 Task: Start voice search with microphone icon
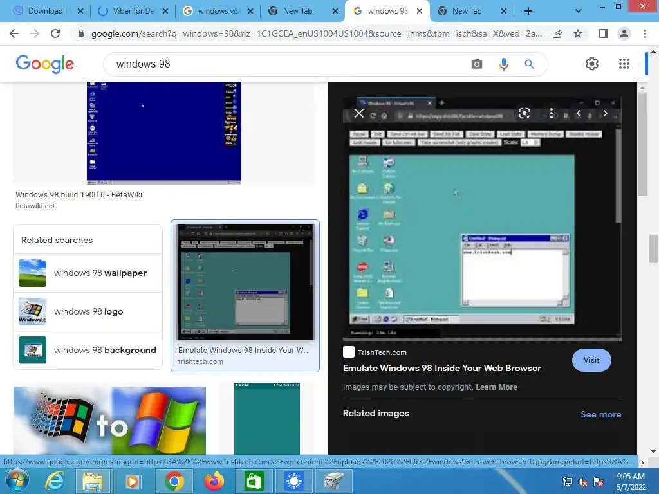coord(503,64)
